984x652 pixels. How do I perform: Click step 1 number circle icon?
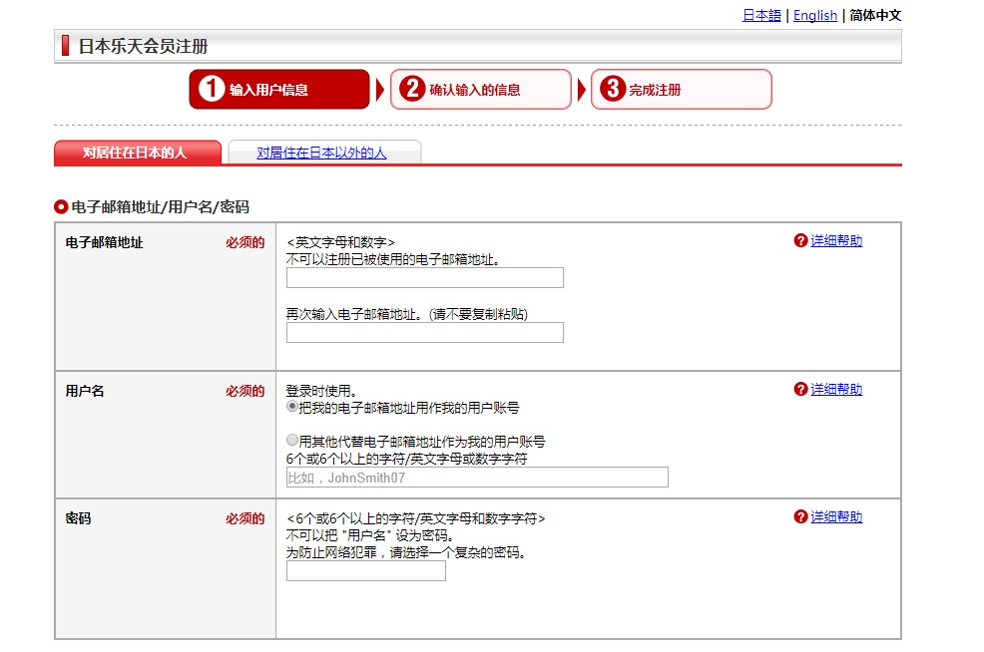(x=211, y=90)
